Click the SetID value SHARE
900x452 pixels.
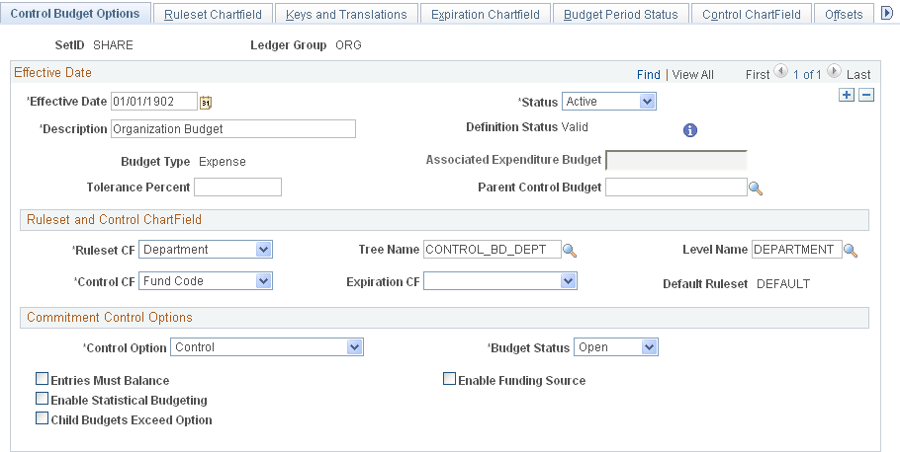(113, 45)
